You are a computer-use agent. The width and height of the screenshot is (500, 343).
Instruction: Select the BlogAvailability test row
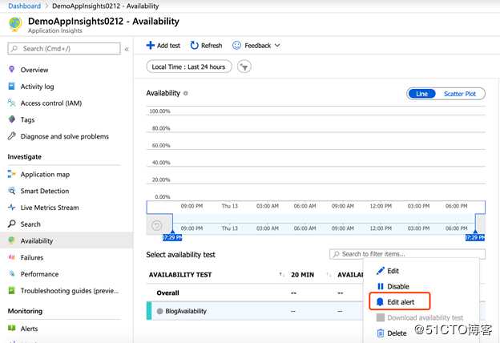pyautogui.click(x=255, y=311)
